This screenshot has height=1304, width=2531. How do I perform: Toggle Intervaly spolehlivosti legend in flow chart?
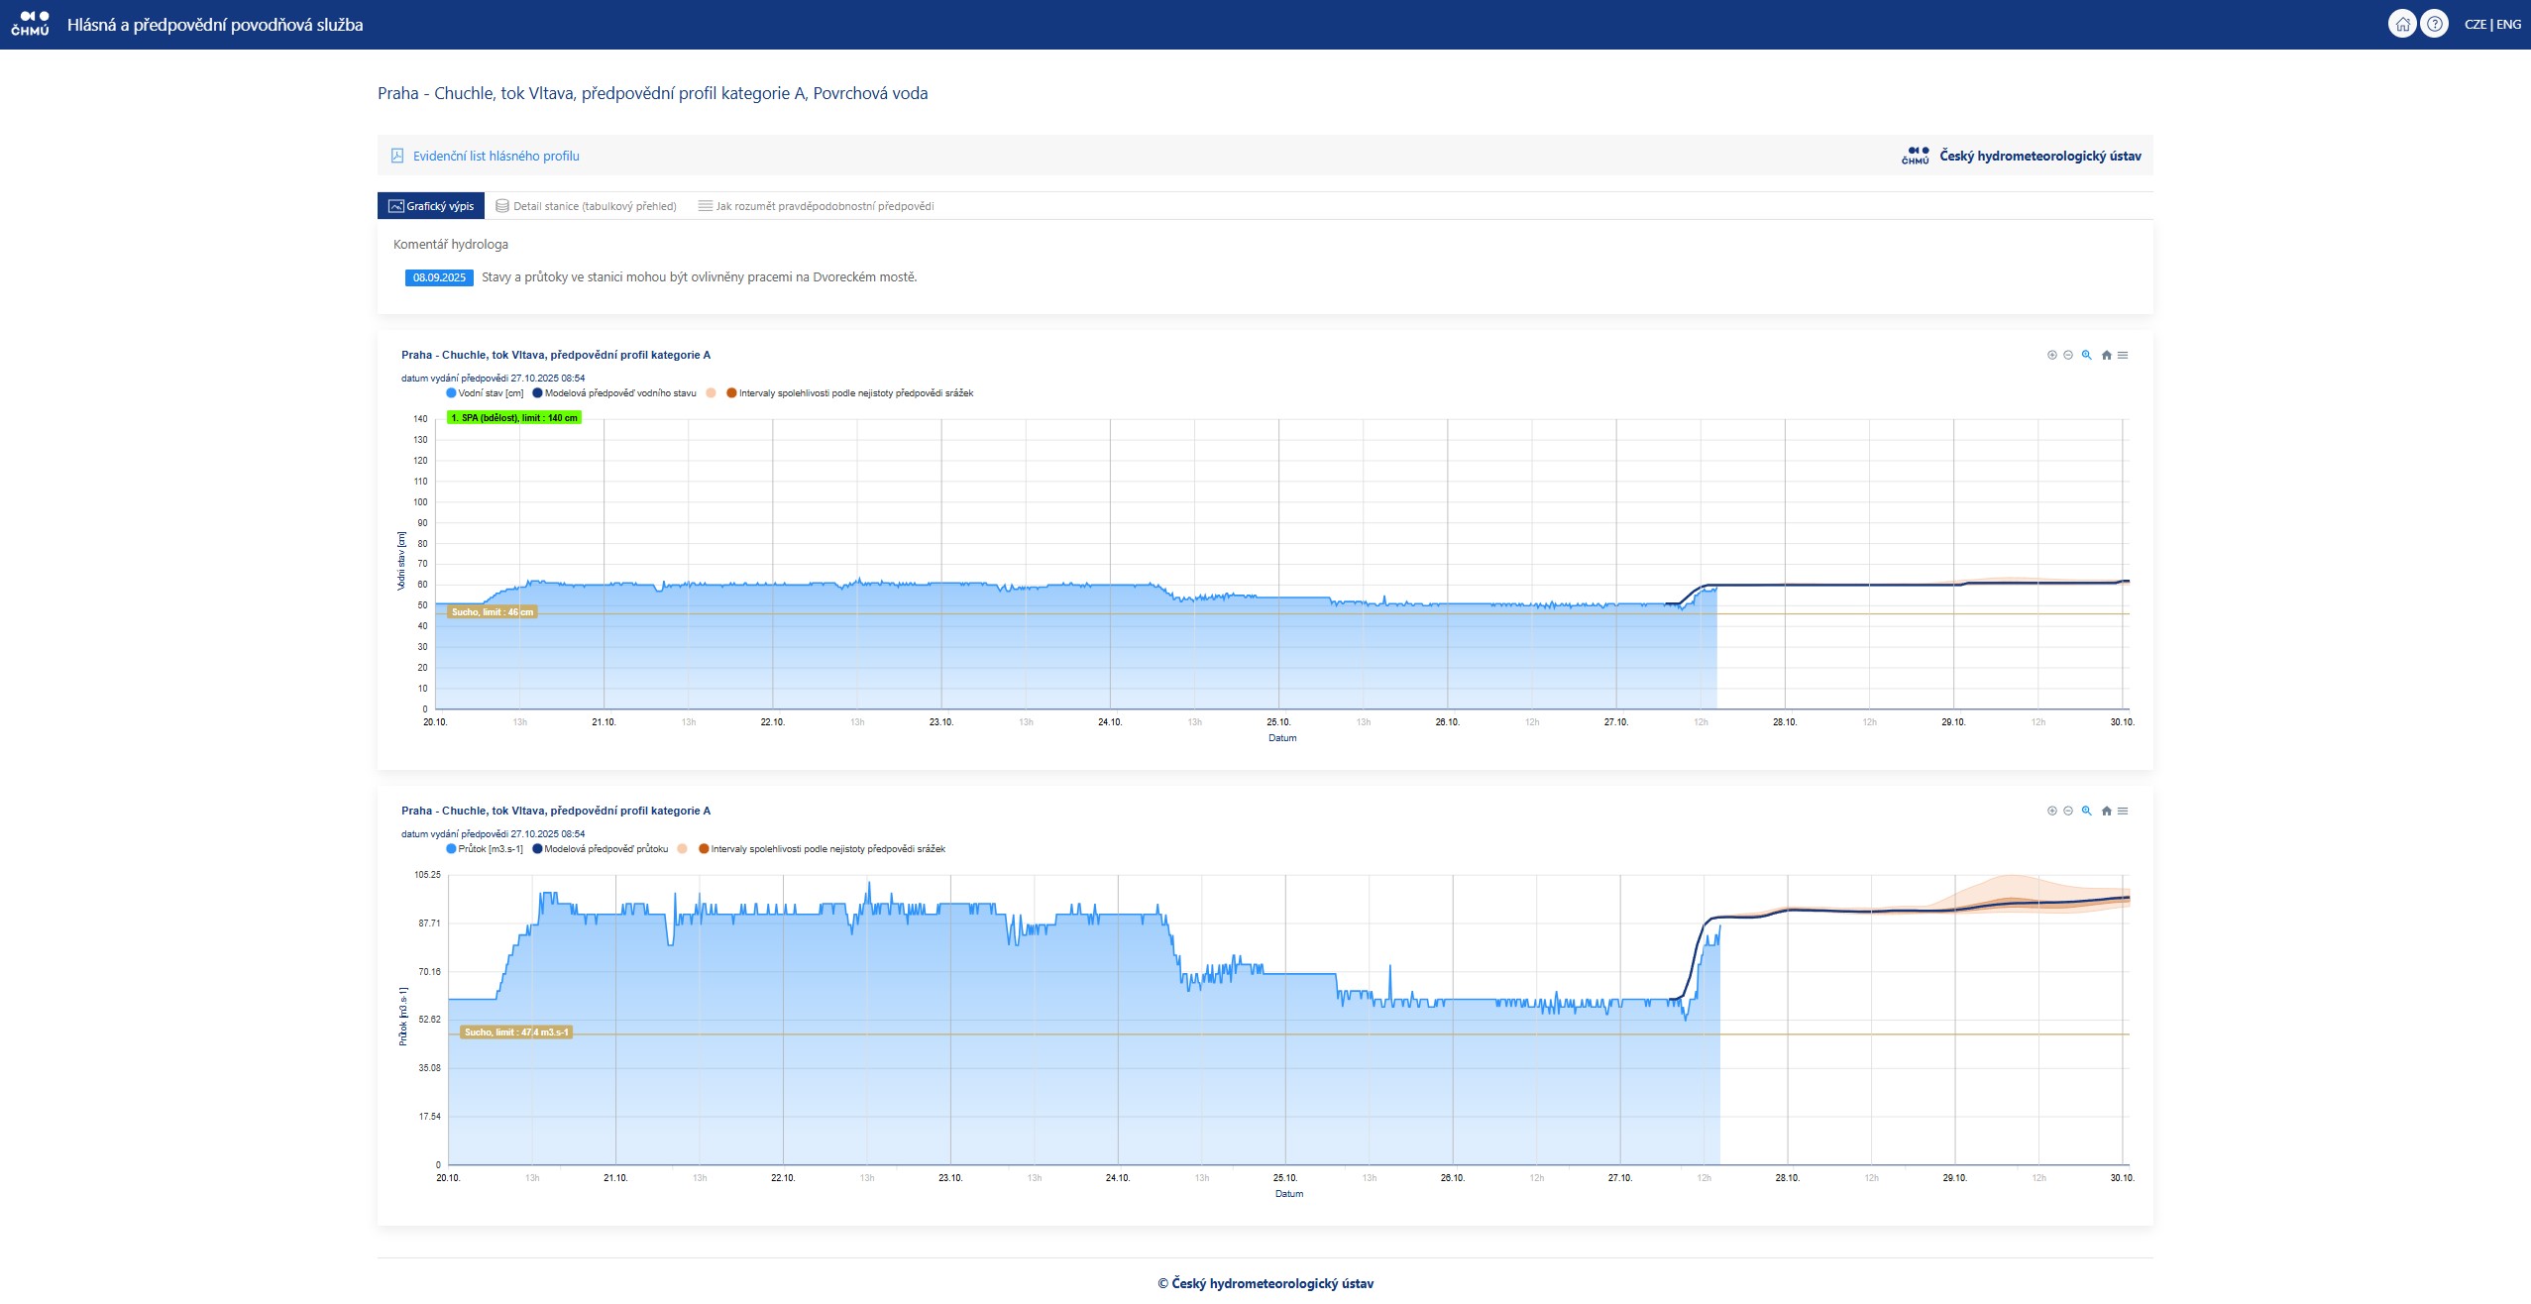pos(827,849)
